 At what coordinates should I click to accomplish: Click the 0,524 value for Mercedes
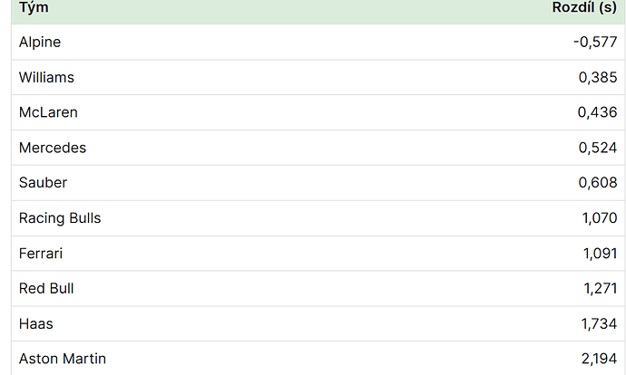(598, 148)
